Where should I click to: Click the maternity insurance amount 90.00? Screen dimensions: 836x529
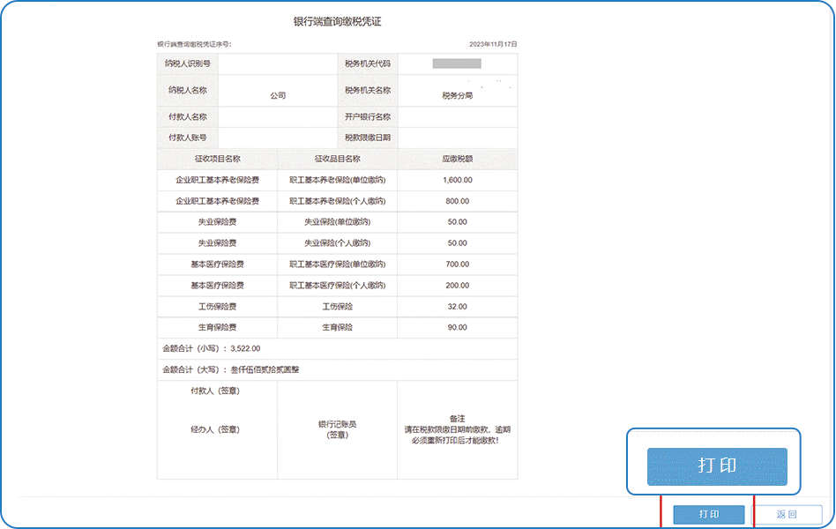(457, 327)
